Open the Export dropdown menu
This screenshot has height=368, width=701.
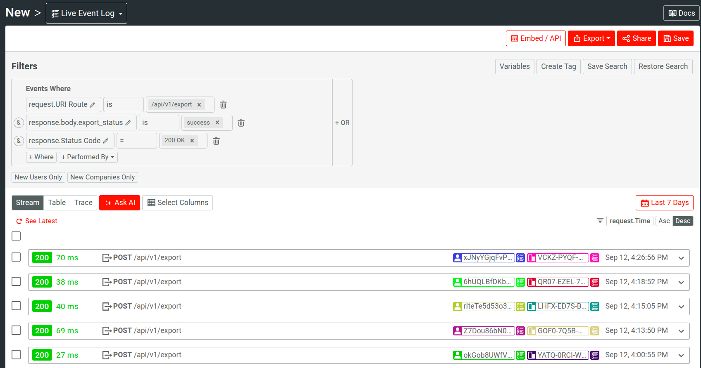591,38
